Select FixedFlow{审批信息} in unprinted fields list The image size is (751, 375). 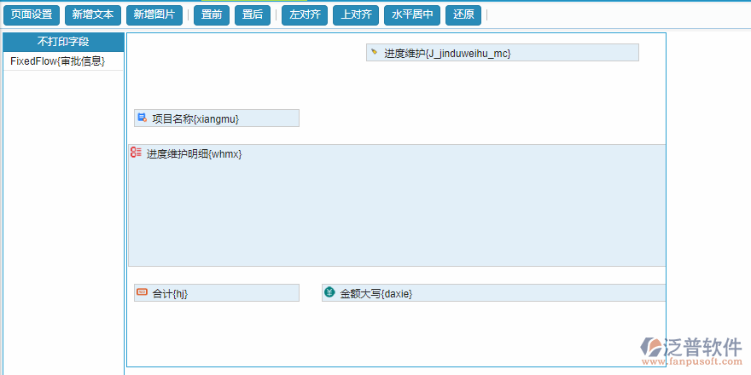(x=57, y=61)
